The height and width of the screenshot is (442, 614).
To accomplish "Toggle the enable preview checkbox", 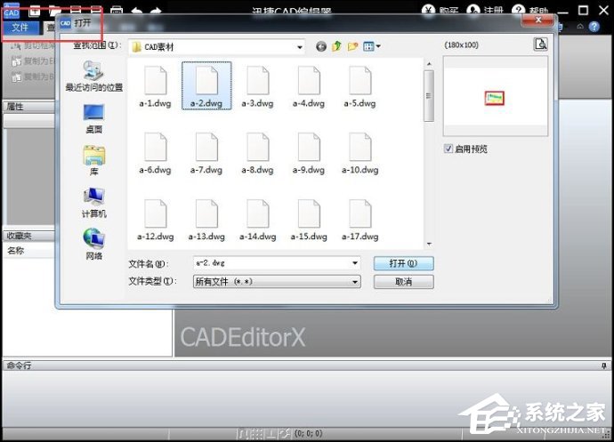I will coord(448,149).
